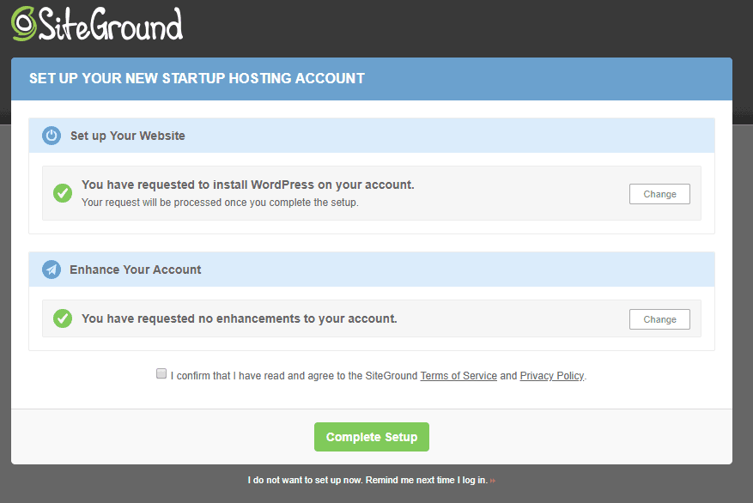The width and height of the screenshot is (753, 503).
Task: Click the remind me next time I log in link
Action: tap(371, 480)
